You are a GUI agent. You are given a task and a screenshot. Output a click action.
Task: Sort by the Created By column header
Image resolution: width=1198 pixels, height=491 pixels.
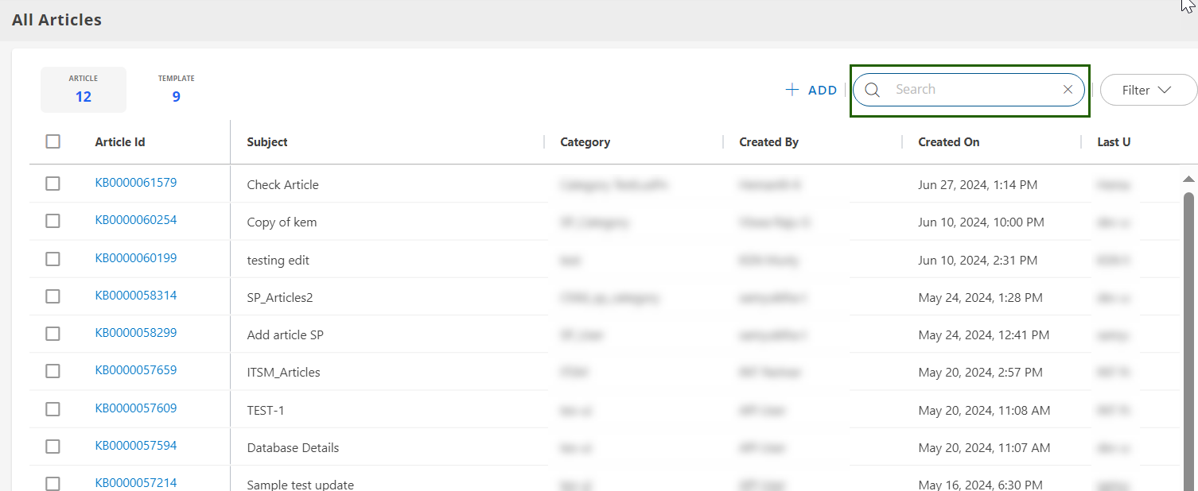(769, 142)
